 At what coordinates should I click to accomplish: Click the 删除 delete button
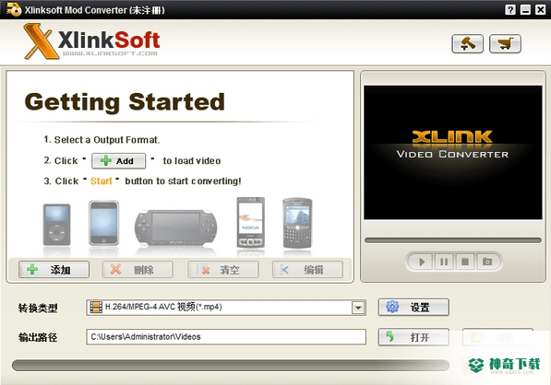(138, 270)
